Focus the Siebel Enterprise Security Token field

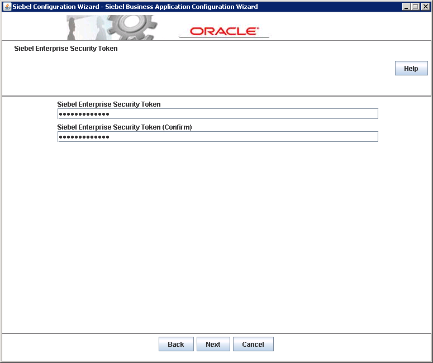(217, 114)
